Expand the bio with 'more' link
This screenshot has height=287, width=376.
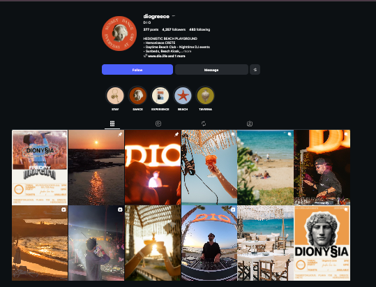tap(187, 51)
